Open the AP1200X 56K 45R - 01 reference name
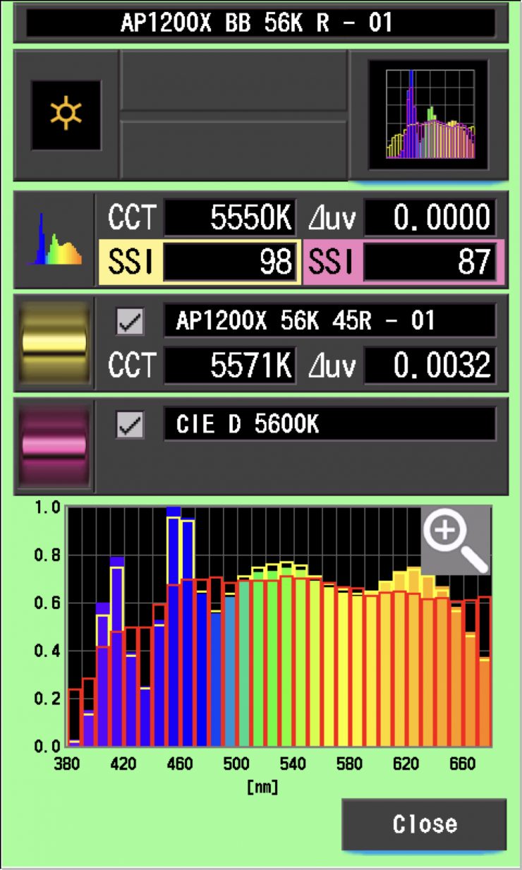 pyautogui.click(x=329, y=322)
